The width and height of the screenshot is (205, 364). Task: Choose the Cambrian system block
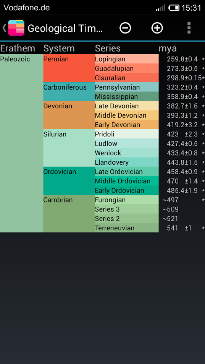point(69,213)
